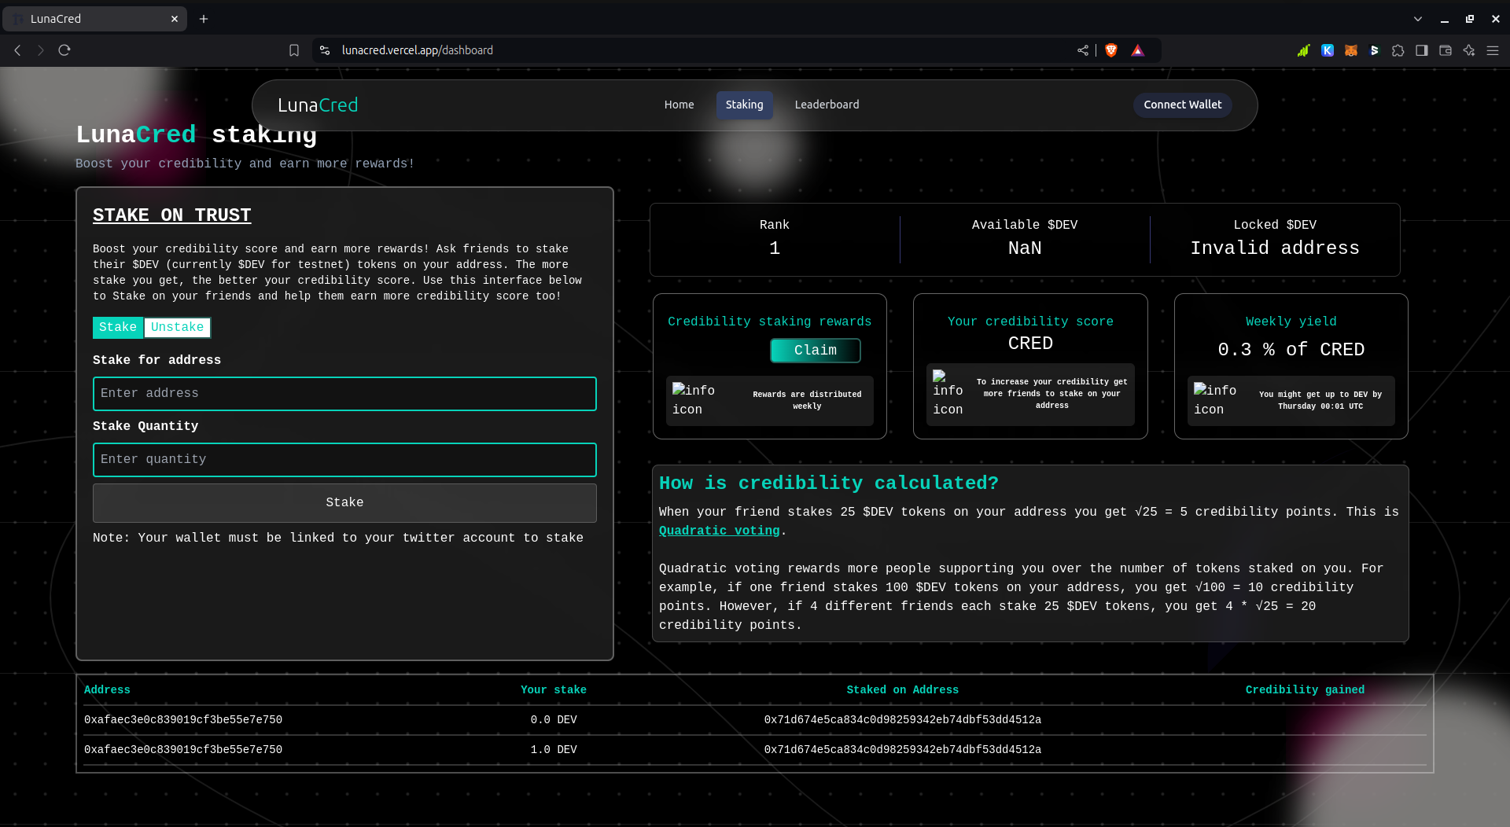The image size is (1510, 827).
Task: Click the Address column header
Action: pyautogui.click(x=107, y=689)
